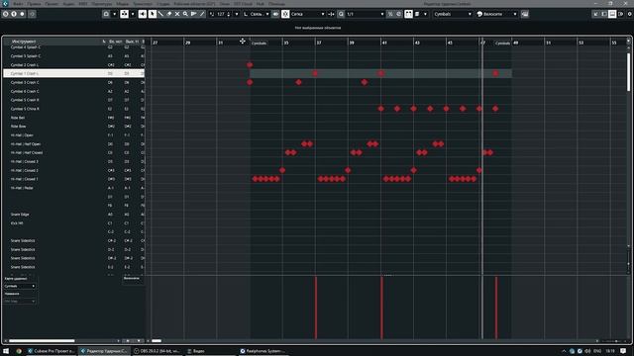Open the drum map Cymbals dropdown at bottom left

(20, 286)
